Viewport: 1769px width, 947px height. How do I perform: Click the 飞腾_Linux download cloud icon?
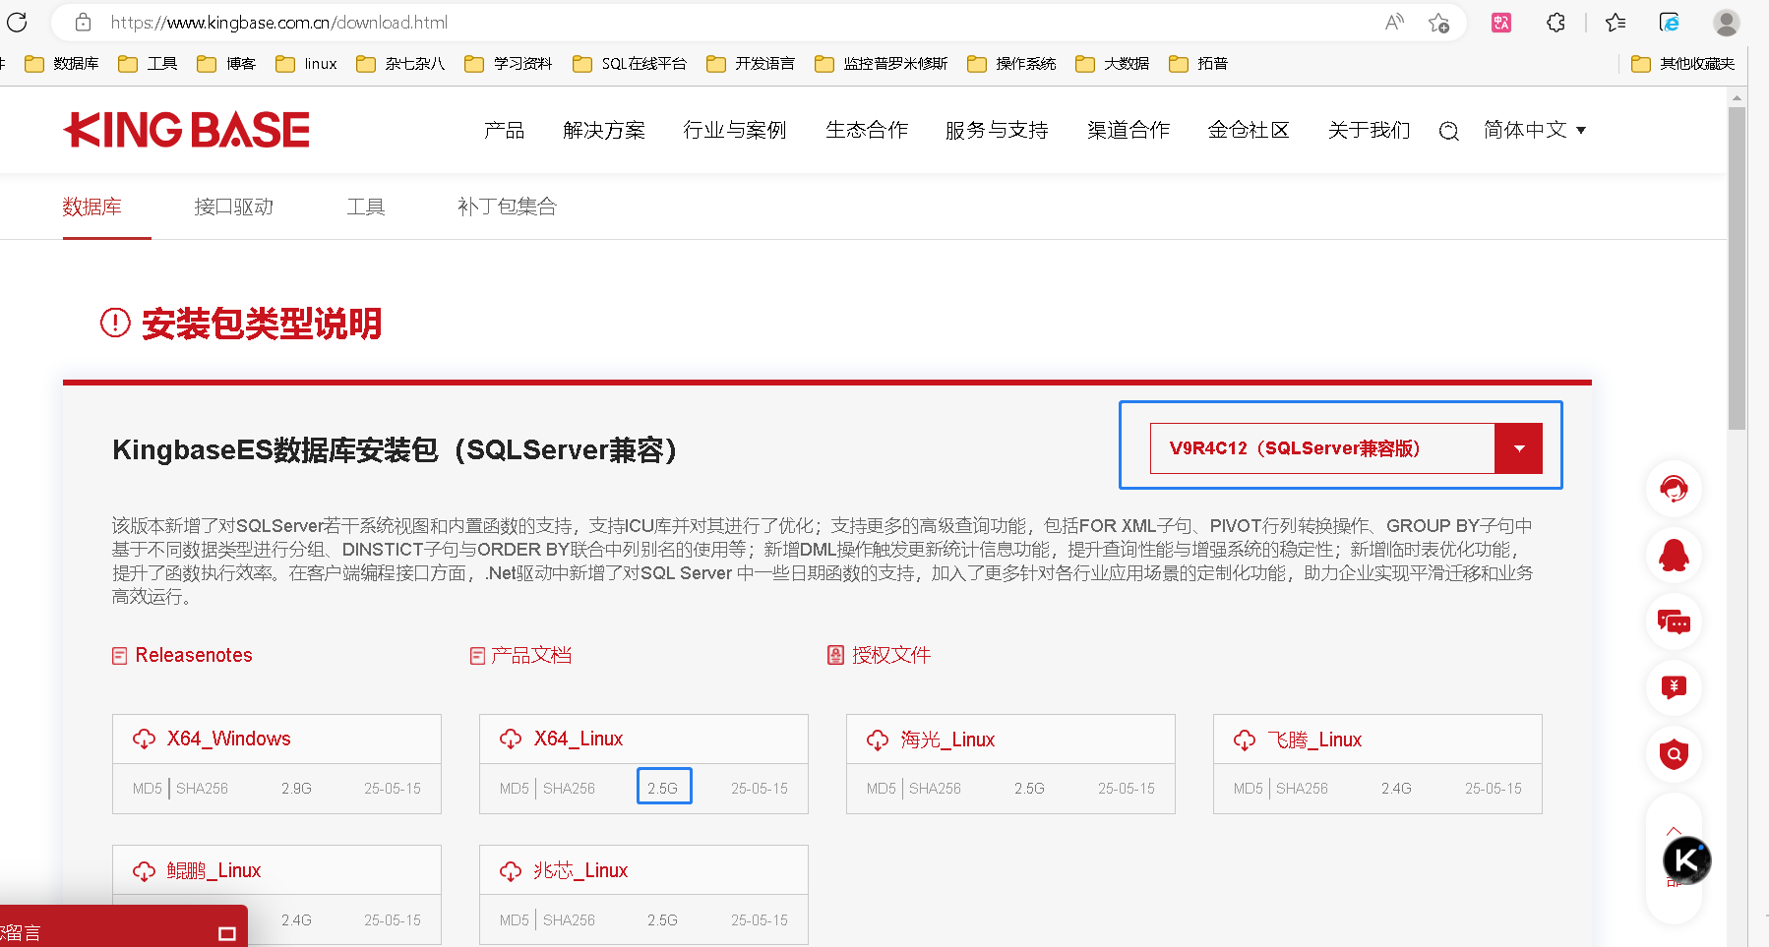point(1245,740)
